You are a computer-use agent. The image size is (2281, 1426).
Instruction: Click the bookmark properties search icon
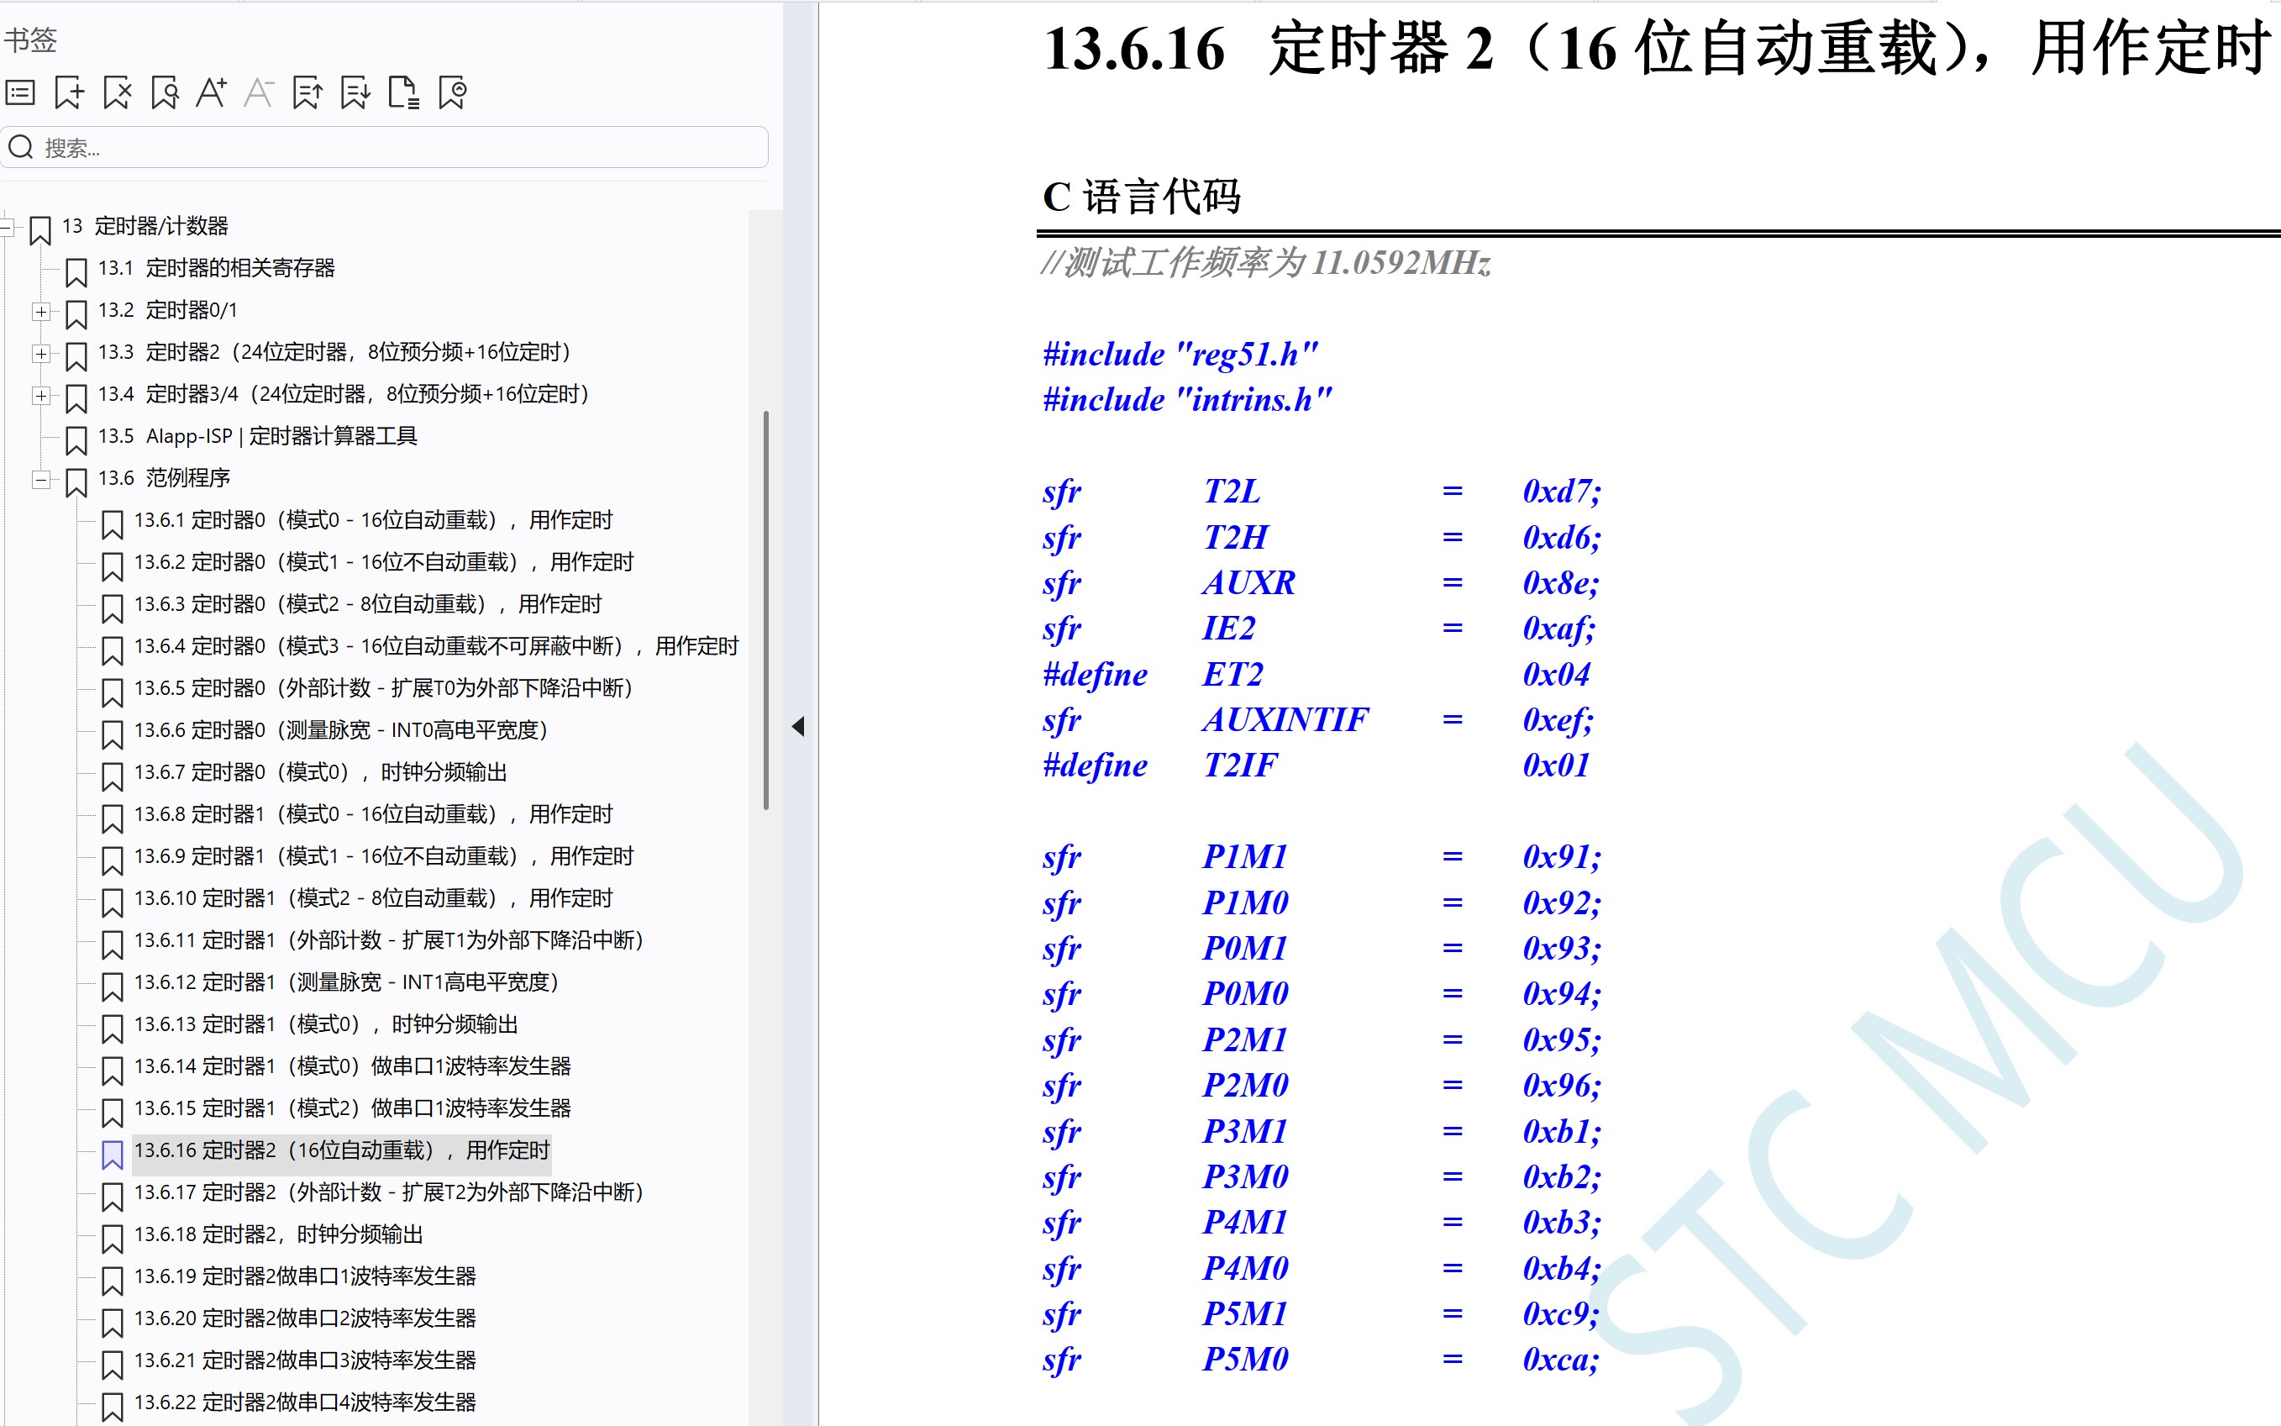(x=165, y=92)
